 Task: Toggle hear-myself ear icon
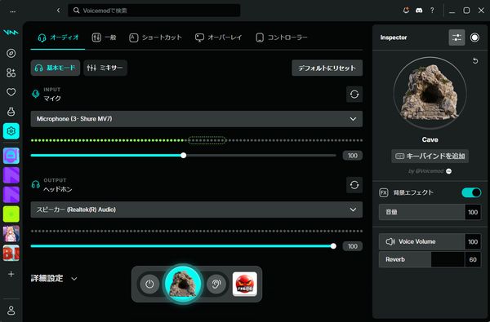216,284
